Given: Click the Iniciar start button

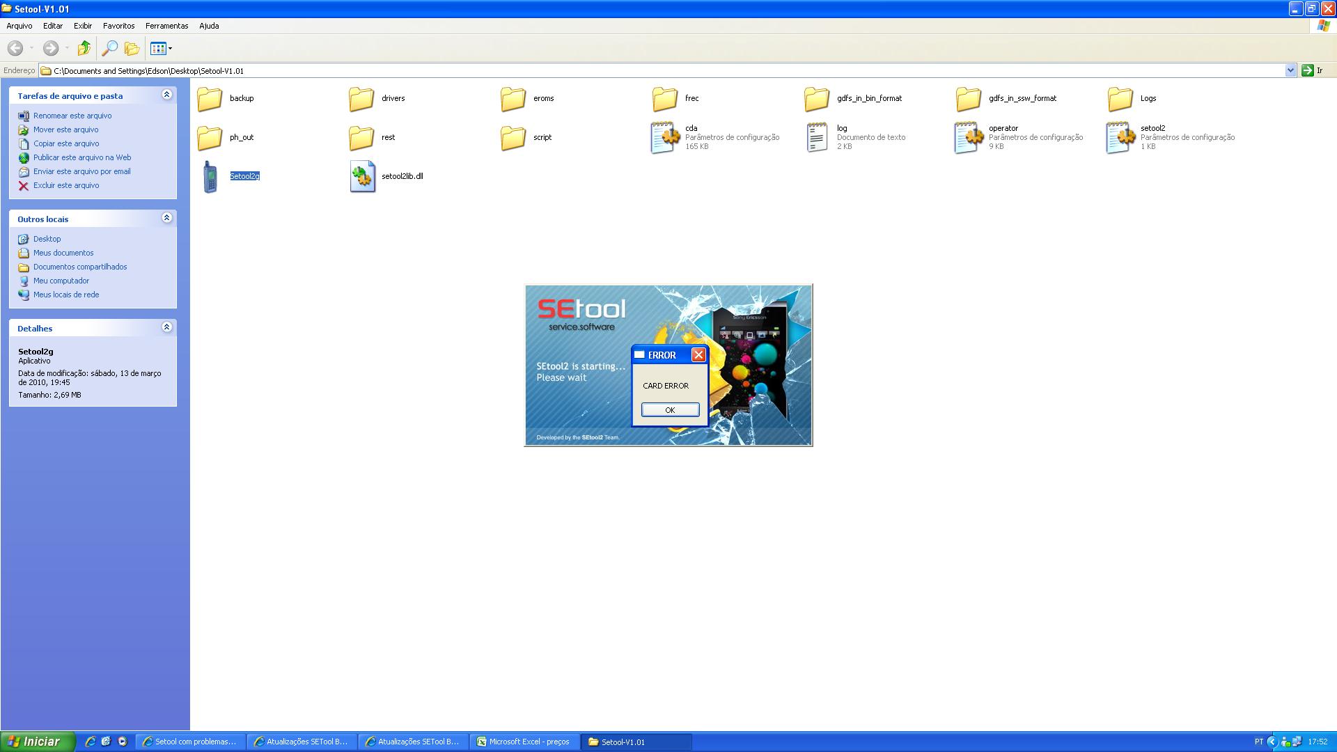Looking at the screenshot, I should click(38, 742).
